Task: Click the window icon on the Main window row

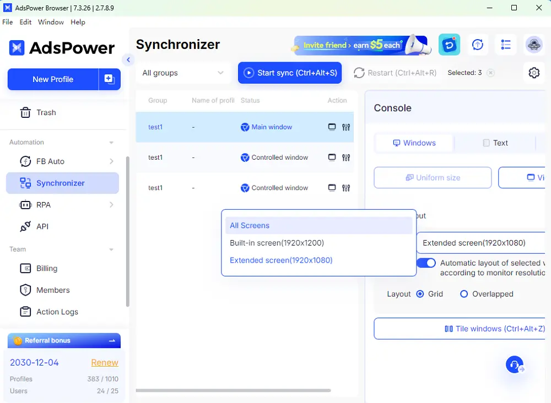Action: tap(332, 127)
